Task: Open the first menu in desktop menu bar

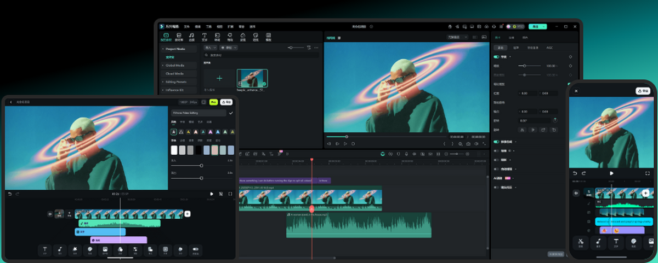Action: (x=187, y=26)
